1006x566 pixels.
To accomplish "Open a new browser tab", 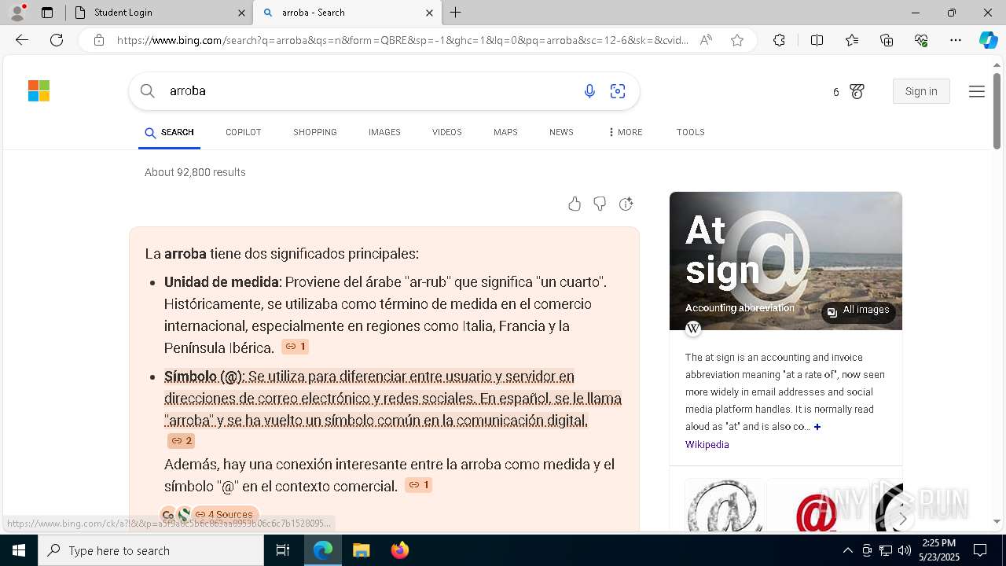I will 456,13.
